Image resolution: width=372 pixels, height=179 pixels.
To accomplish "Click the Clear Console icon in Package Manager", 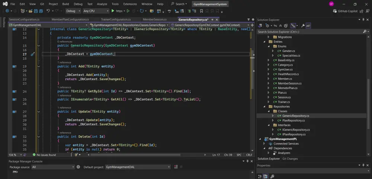I will [176, 167].
